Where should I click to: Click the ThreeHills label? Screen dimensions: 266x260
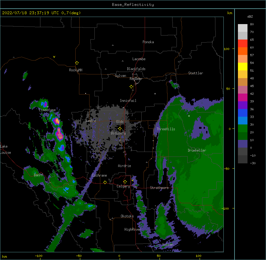166,129
